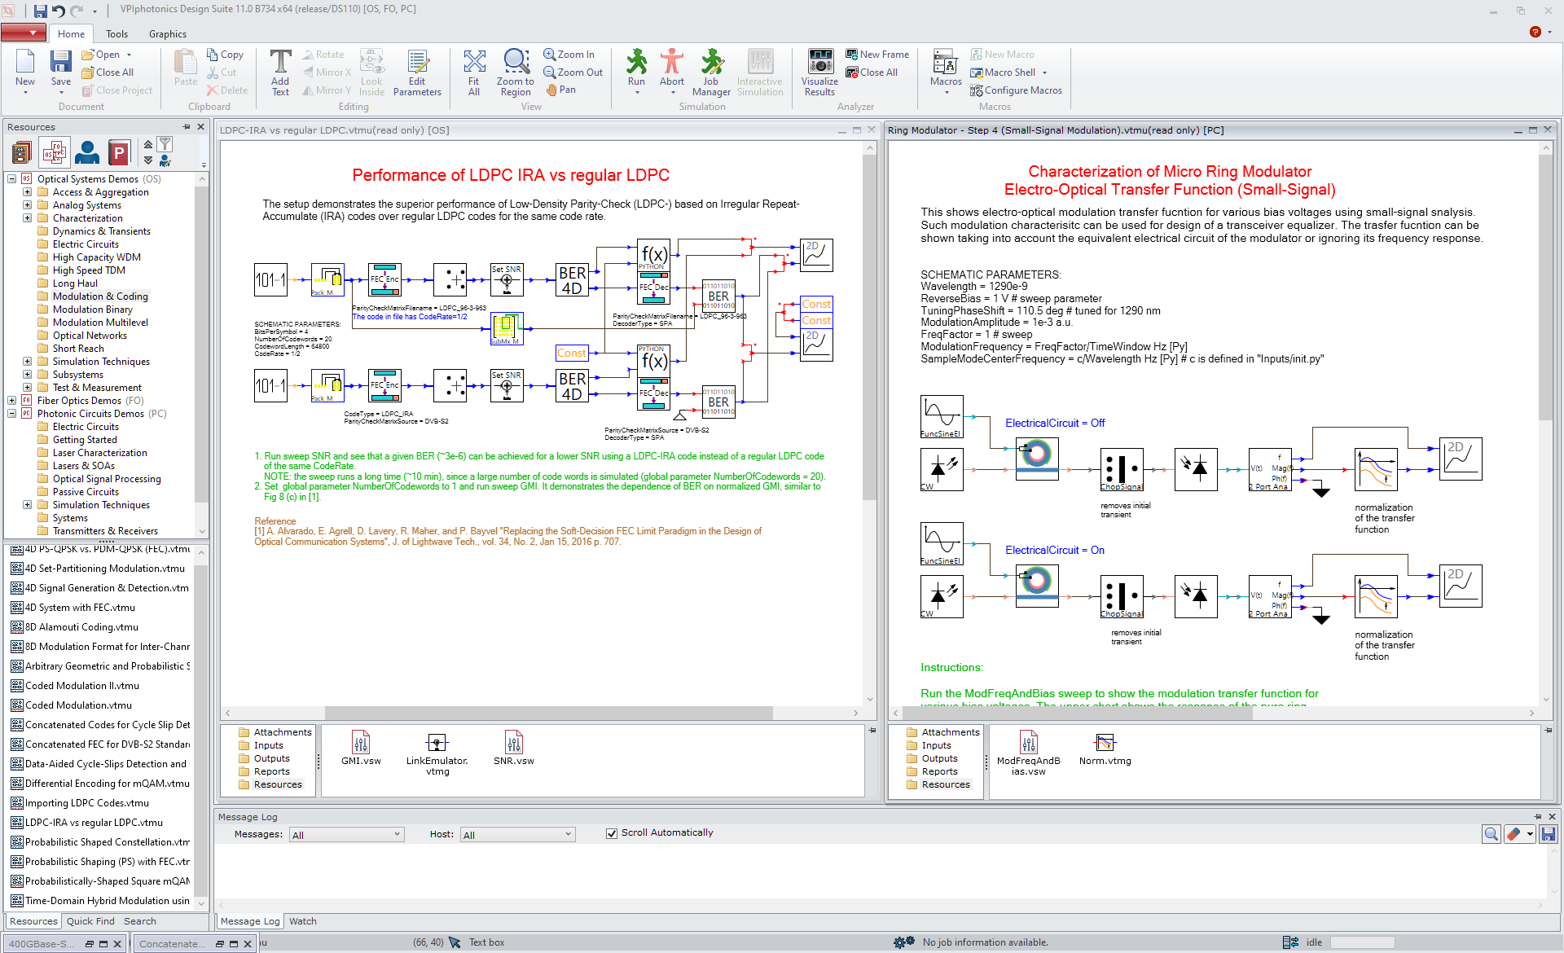Click the Abort simulation icon
The image size is (1564, 953).
671,62
